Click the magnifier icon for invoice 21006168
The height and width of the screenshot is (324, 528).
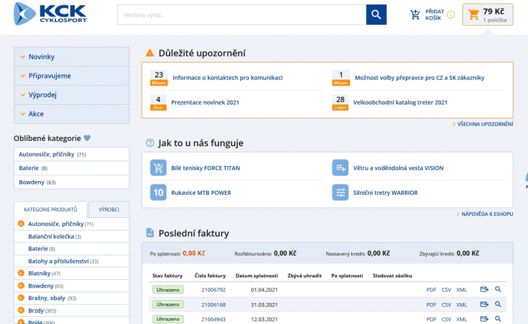(498, 305)
